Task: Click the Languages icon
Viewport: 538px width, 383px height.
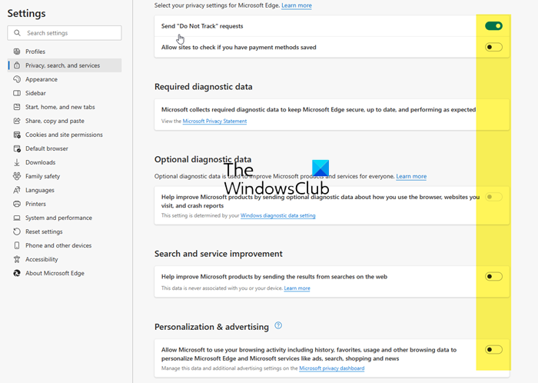Action: [16, 190]
